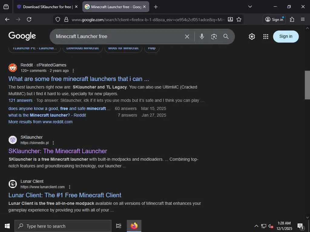The width and height of the screenshot is (310, 232).
Task: Open Lunar Client: The #1 Free link
Action: 65,195
